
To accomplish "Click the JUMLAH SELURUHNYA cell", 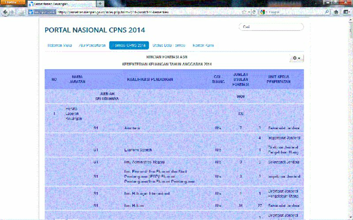I will coord(107,96).
